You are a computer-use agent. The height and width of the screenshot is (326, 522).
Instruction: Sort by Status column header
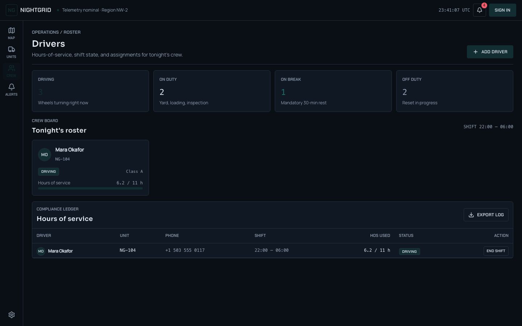click(x=406, y=235)
